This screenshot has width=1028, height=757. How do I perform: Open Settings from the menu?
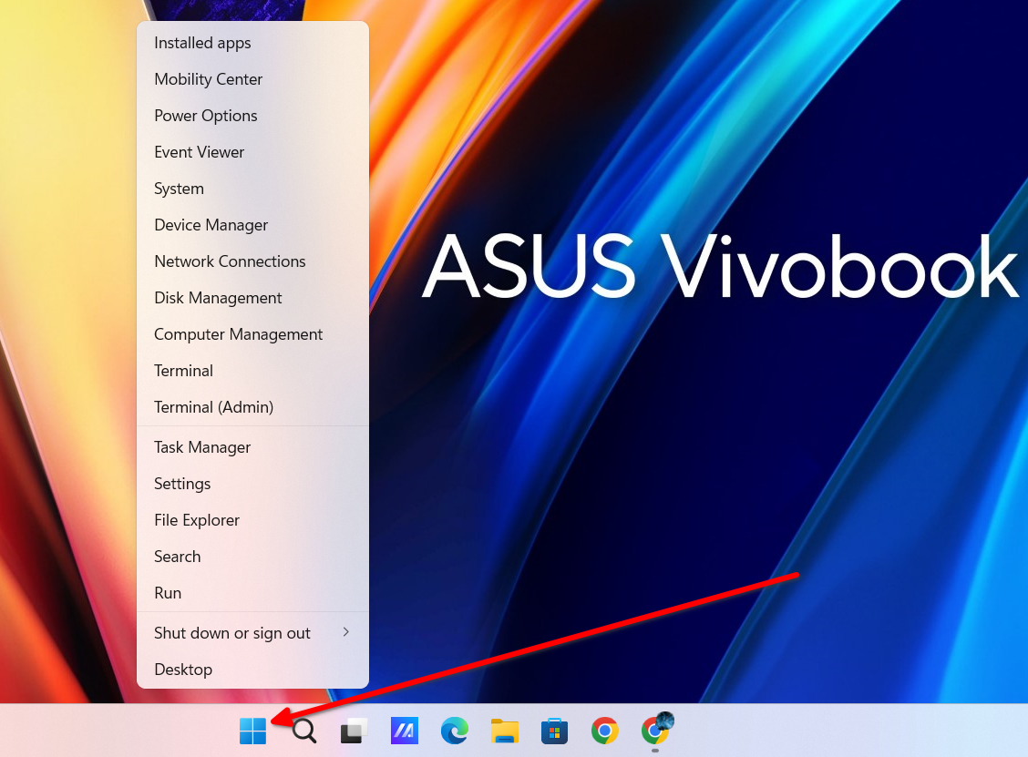[252, 484]
